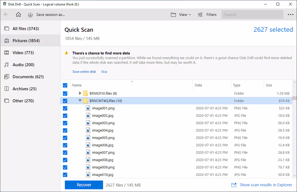Select the Documents (621) category
This screenshot has height=192, width=297.
point(30,77)
